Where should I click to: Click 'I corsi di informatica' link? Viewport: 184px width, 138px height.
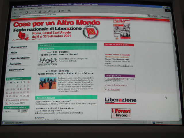[x=117, y=85]
